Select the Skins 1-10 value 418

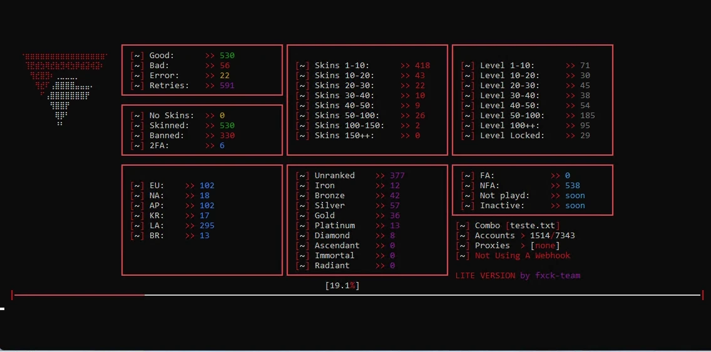(422, 66)
